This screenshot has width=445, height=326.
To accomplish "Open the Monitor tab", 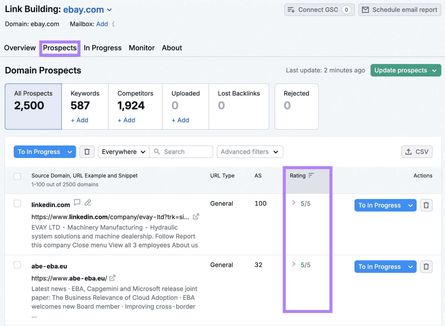I will click(142, 48).
